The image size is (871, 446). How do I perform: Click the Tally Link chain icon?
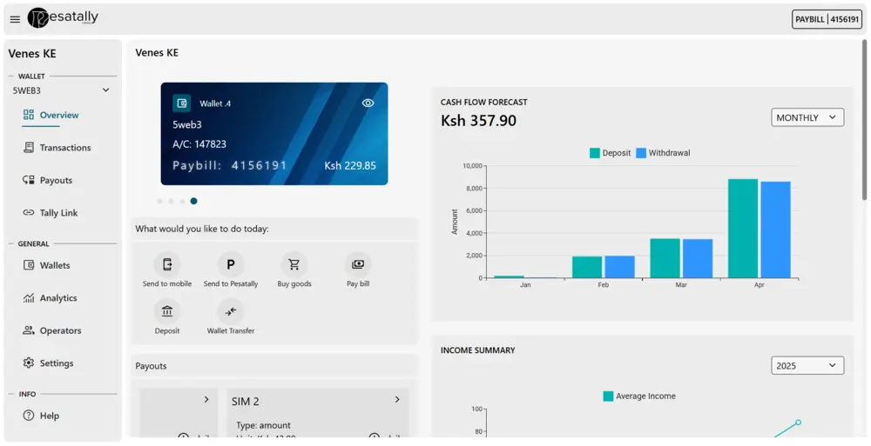29,213
